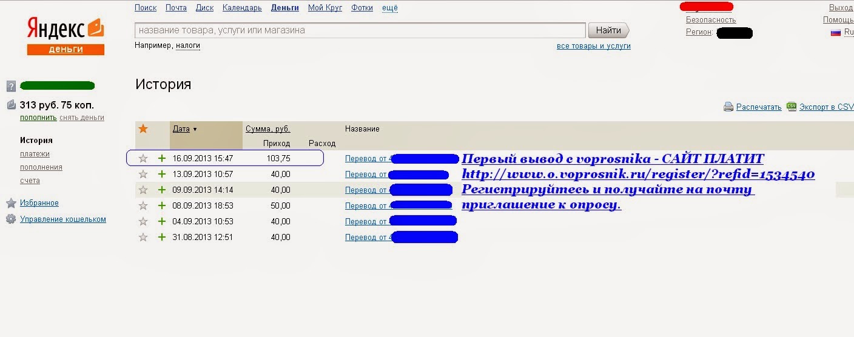Click the Распечатать print link
854x337 pixels.
tap(759, 107)
